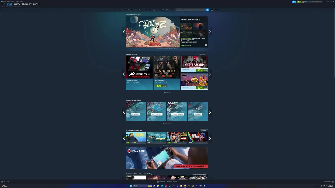Switch to the COMMUNITY tab
Screen dimensions: 335x188
coord(26,4)
